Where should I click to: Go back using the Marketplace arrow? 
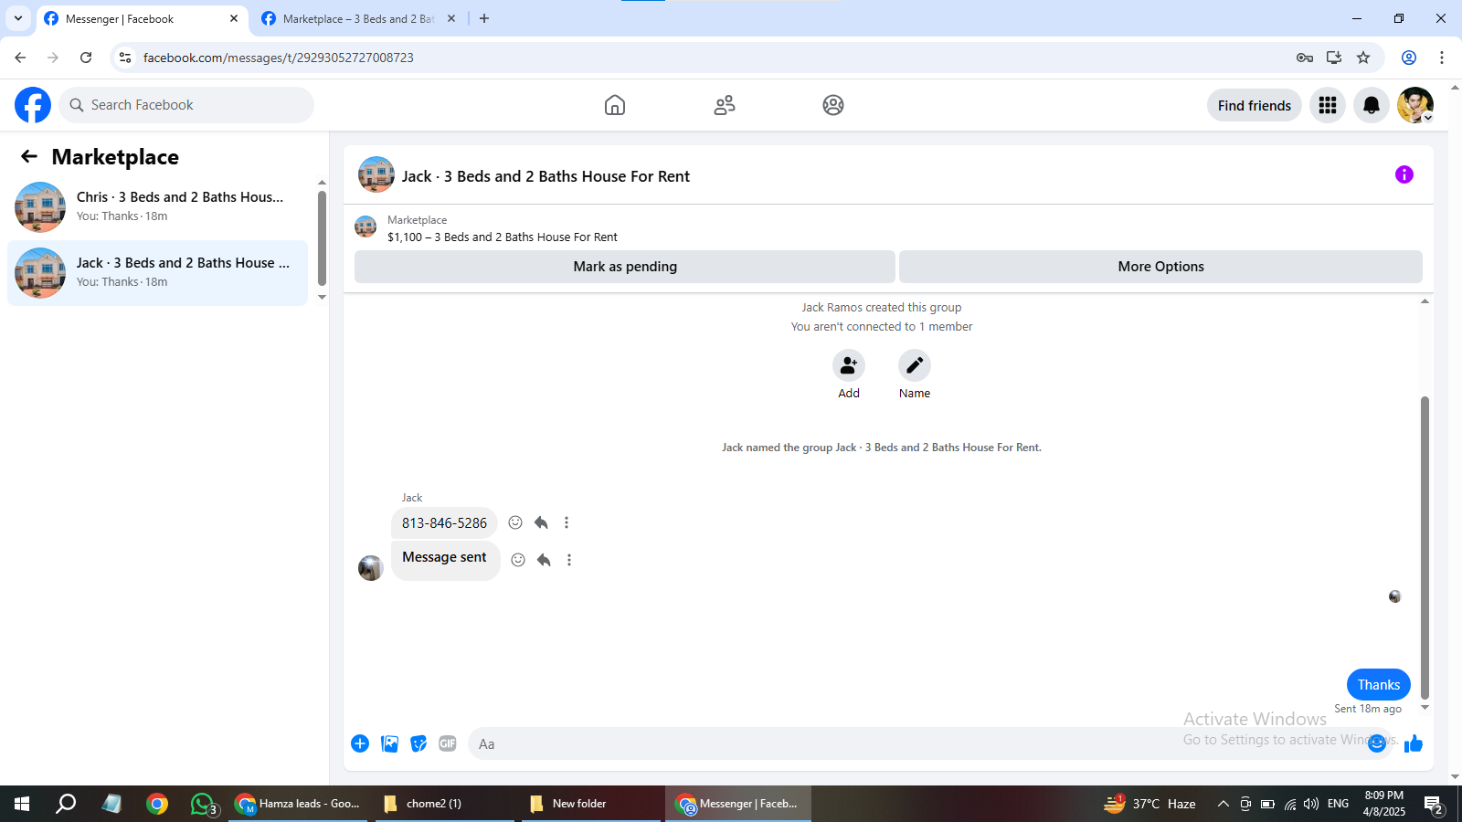[29, 156]
